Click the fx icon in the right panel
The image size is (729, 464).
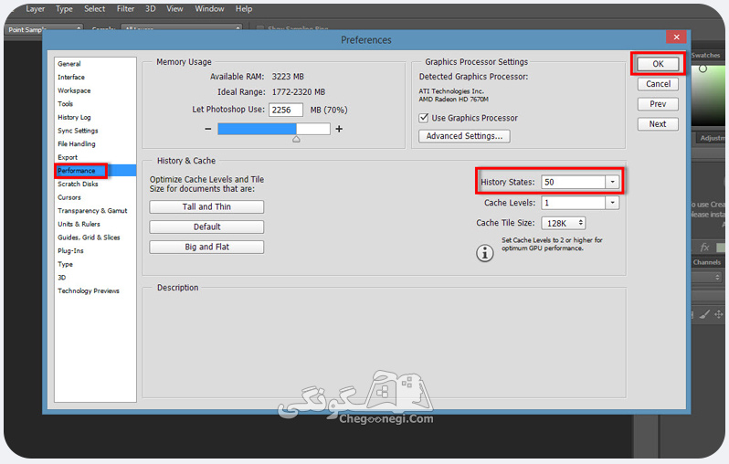click(704, 248)
